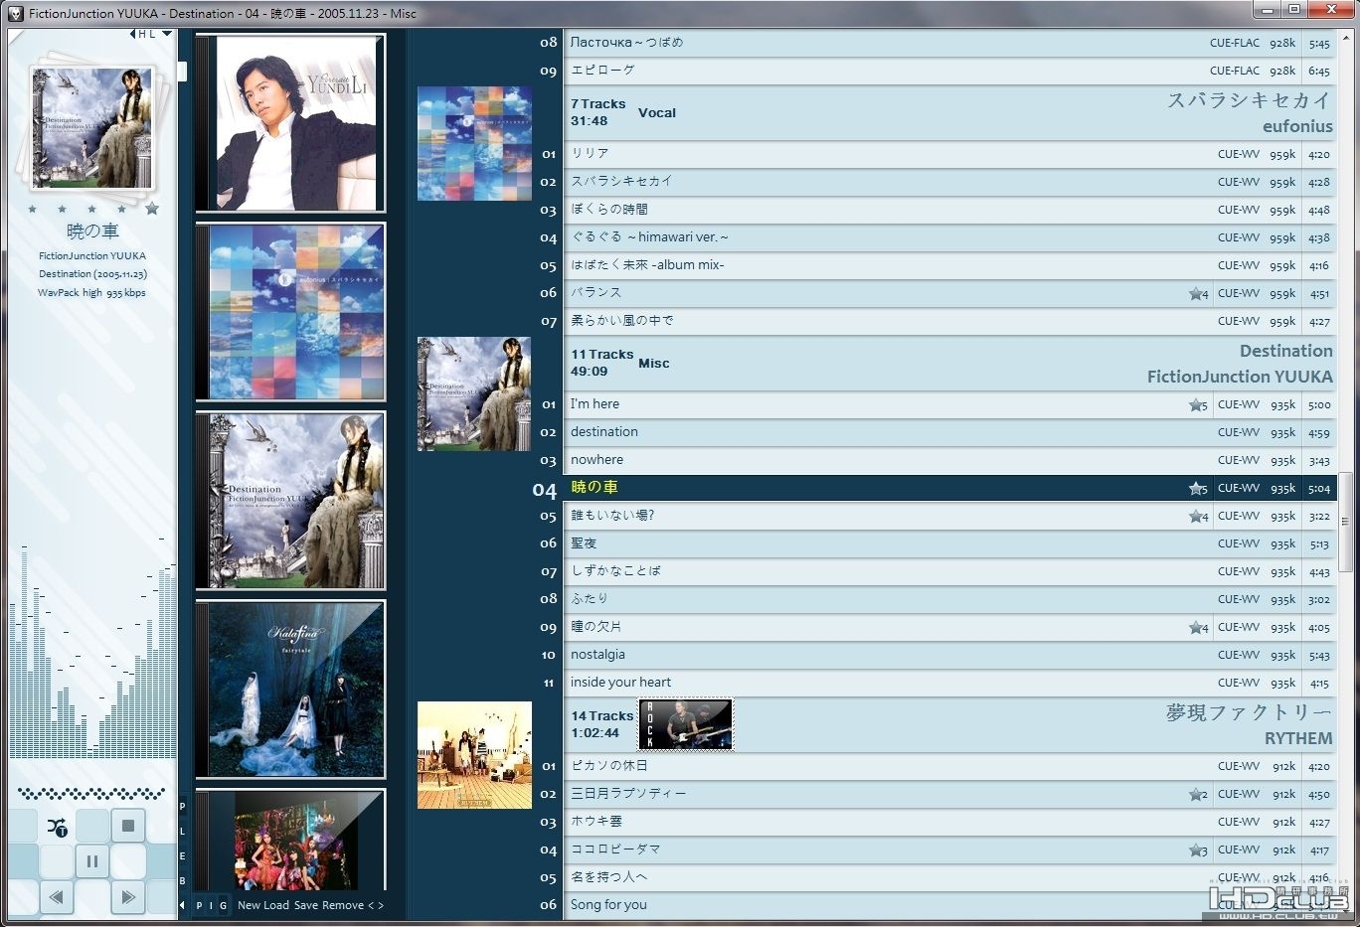The image size is (1360, 927).
Task: Skip to the next track
Action: point(128,897)
